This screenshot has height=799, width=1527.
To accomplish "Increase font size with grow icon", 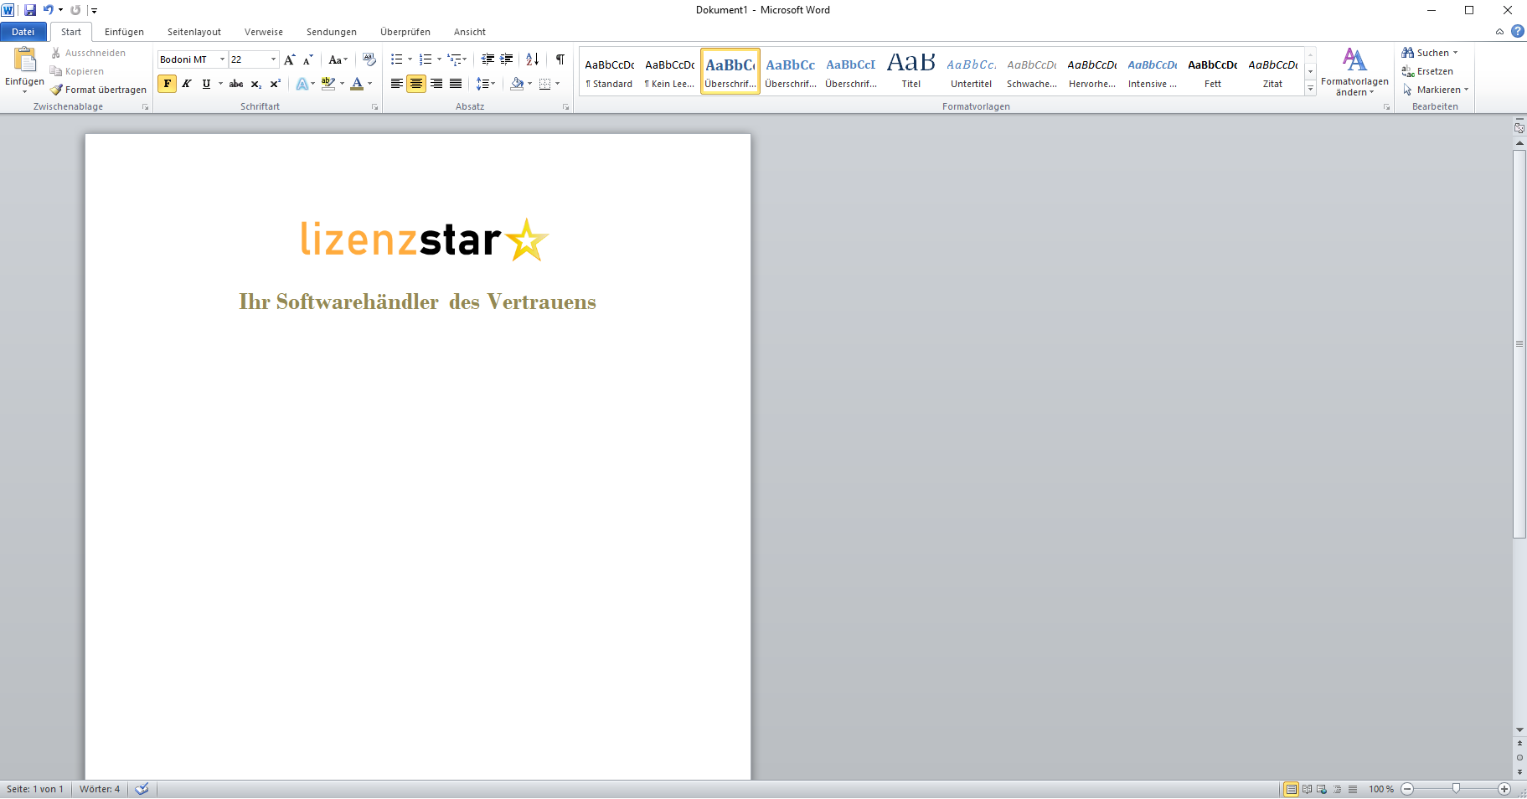I will [289, 59].
